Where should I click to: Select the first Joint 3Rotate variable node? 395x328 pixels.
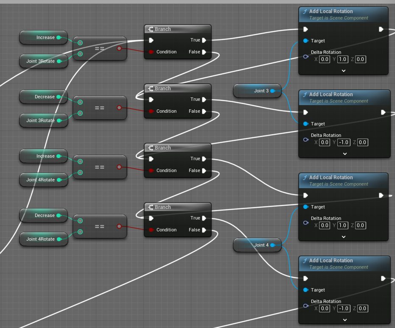(x=44, y=61)
